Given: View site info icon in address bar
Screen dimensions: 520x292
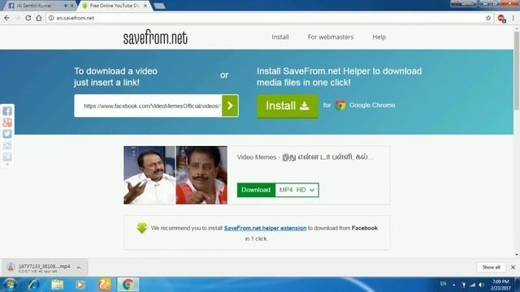Looking at the screenshot, I should pos(51,18).
